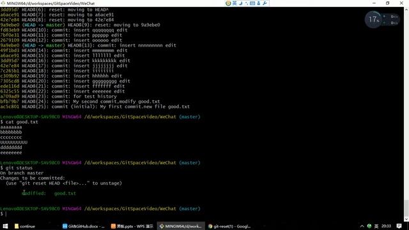Click green 'good.txt' in modified line
This screenshot has height=230, width=409.
pyautogui.click(x=65, y=194)
